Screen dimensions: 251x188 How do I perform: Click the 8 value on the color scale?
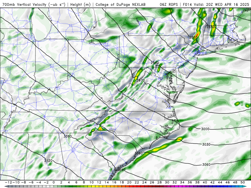[x=84, y=182]
